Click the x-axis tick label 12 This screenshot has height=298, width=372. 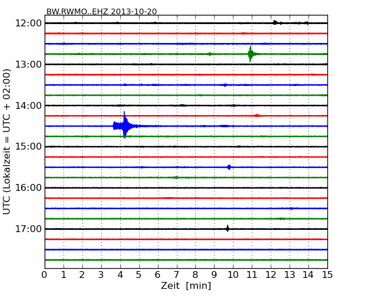pyautogui.click(x=271, y=275)
